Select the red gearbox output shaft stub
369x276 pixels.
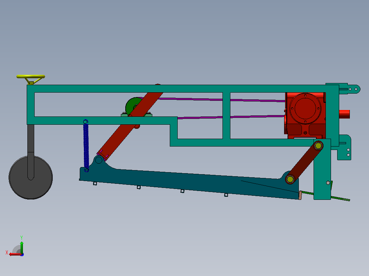[x=344, y=114]
